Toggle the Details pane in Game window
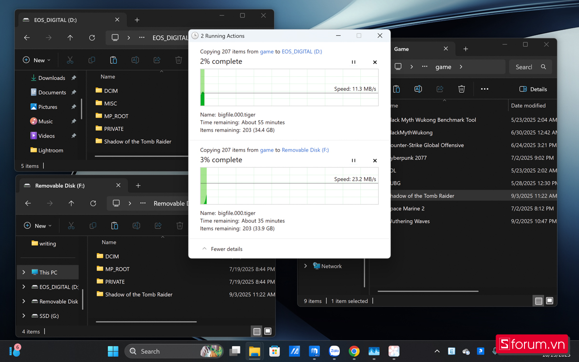The width and height of the screenshot is (579, 362). (x=533, y=89)
